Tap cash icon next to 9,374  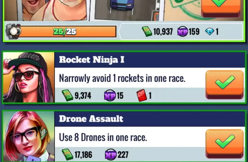[x=68, y=95]
